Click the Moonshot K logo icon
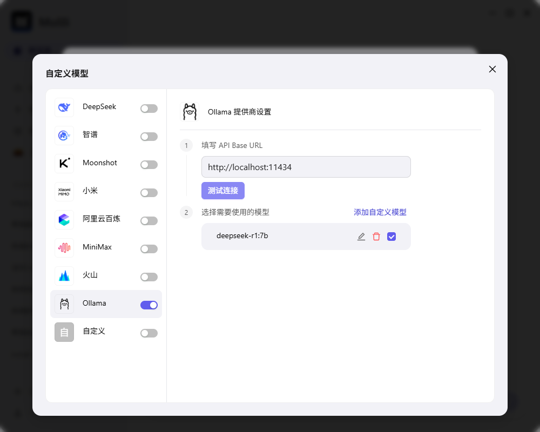The image size is (540, 432). coord(64,164)
